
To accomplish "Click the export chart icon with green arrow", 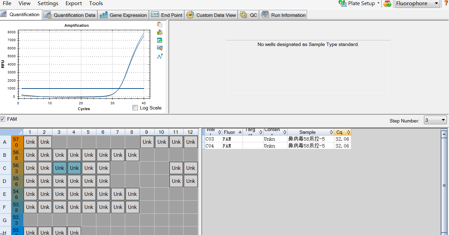I will 159,40.
